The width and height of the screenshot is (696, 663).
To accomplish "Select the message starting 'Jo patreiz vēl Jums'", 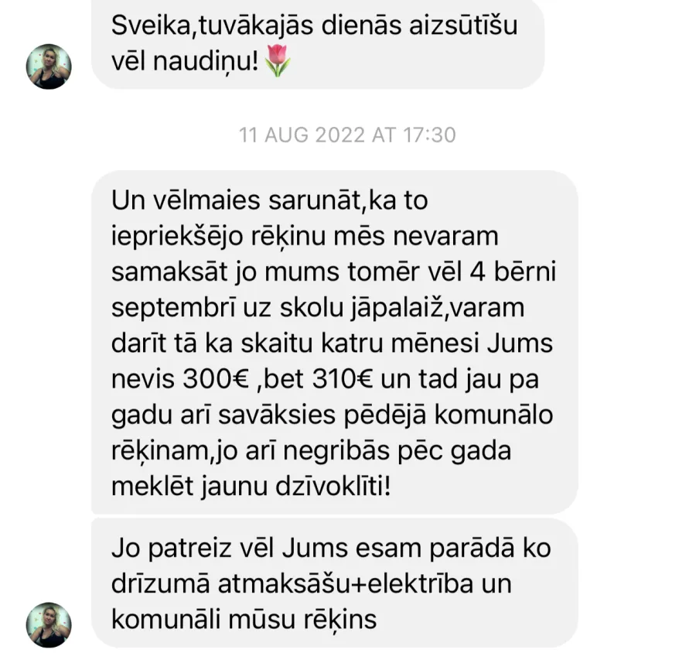I will [x=335, y=583].
